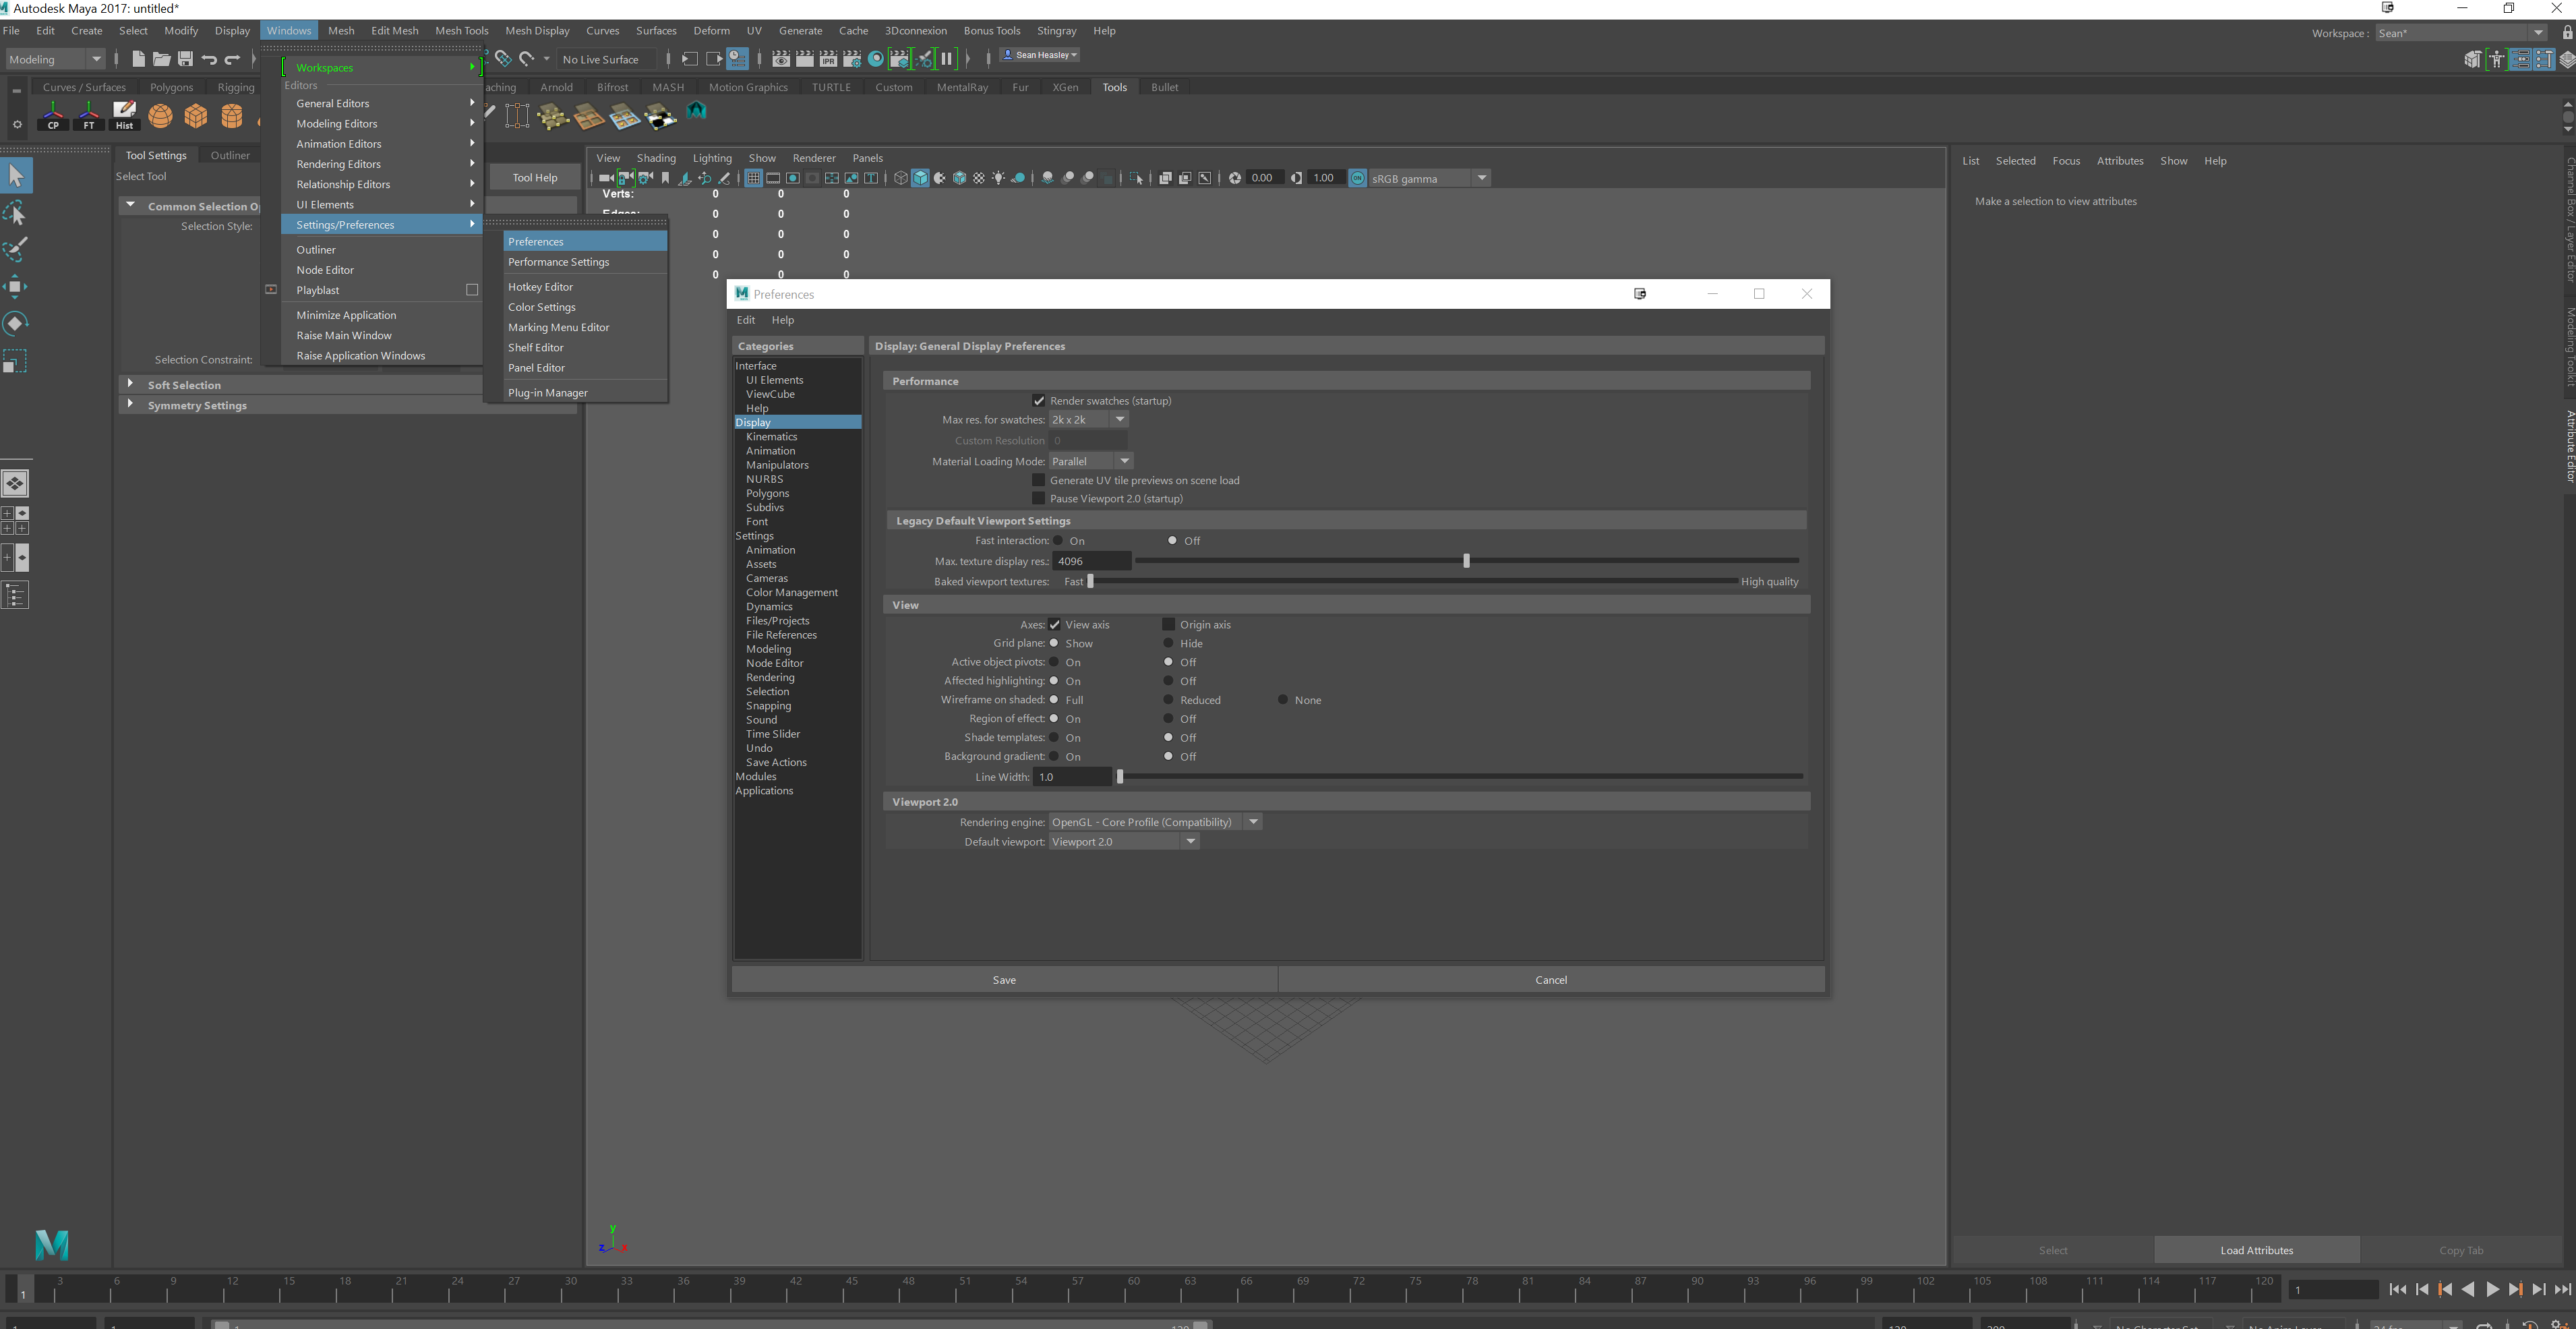Click Cancel in the Preferences window
This screenshot has width=2576, height=1329.
(1551, 980)
